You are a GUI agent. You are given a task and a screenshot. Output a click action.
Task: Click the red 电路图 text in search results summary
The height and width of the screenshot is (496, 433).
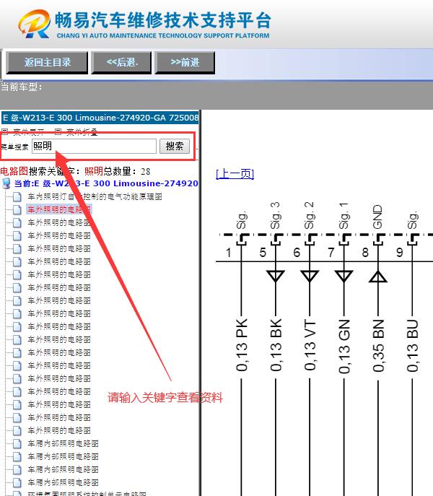pos(14,171)
